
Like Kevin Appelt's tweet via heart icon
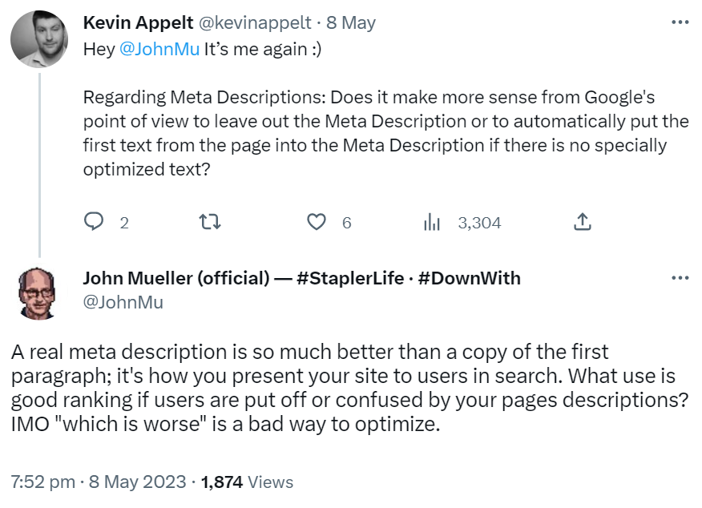tap(317, 223)
